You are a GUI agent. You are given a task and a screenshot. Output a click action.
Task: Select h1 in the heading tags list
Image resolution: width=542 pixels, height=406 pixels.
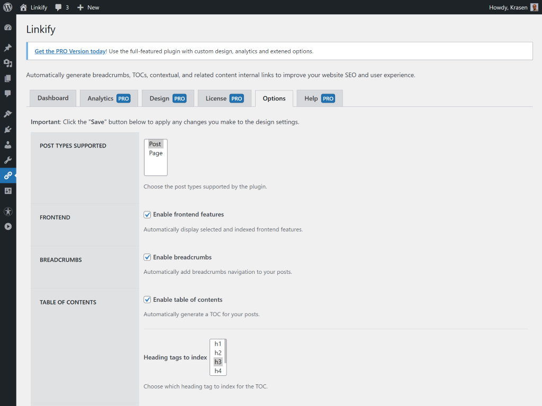[218, 344]
